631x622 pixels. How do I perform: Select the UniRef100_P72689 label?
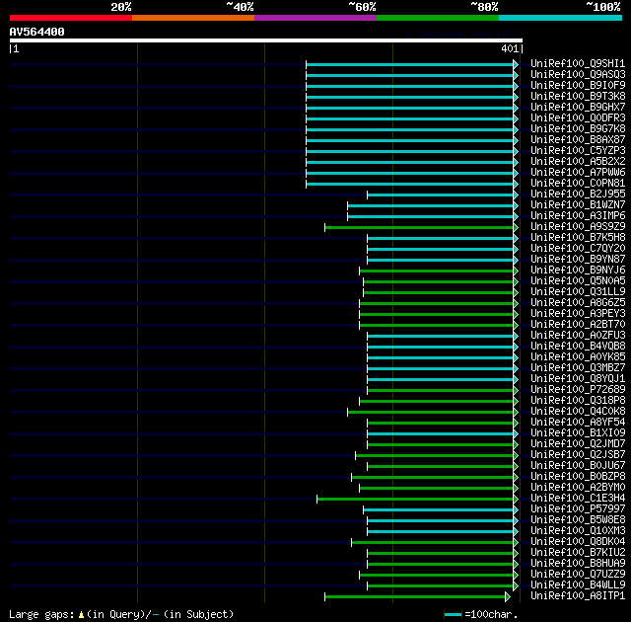[x=578, y=390]
